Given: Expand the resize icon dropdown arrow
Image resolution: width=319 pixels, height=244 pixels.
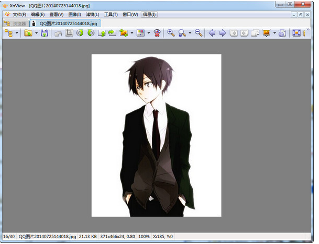Looking at the screenshot, I should pyautogui.click(x=132, y=33).
